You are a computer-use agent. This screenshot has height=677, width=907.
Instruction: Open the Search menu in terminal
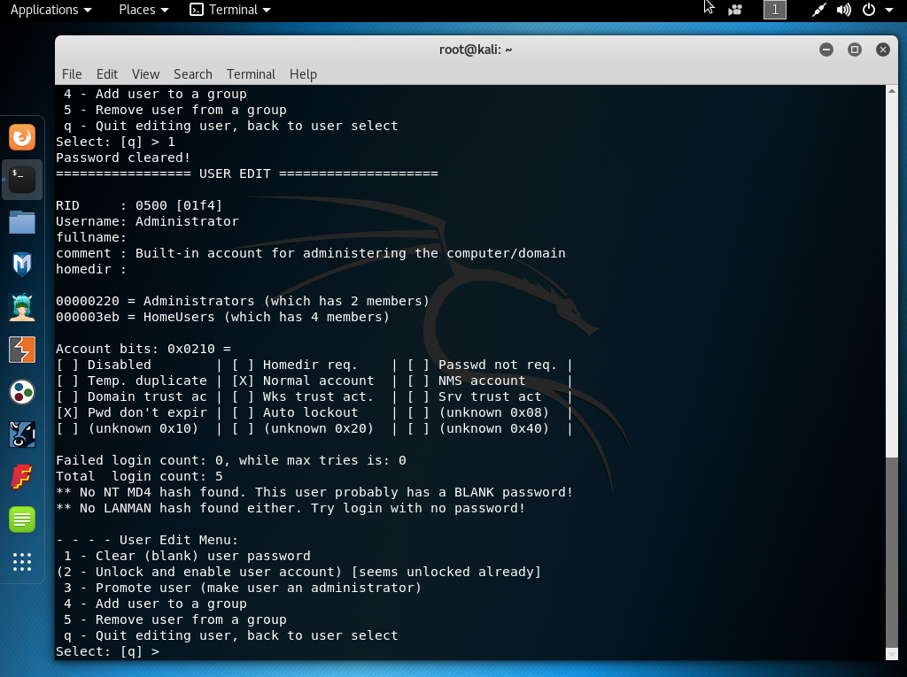[x=192, y=74]
